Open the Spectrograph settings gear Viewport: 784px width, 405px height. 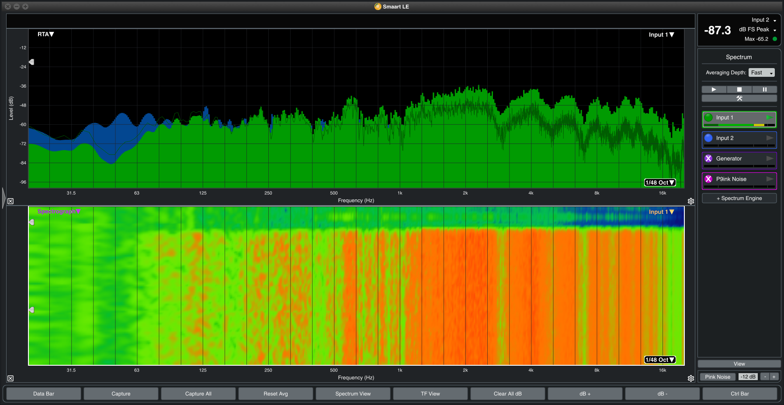(691, 378)
